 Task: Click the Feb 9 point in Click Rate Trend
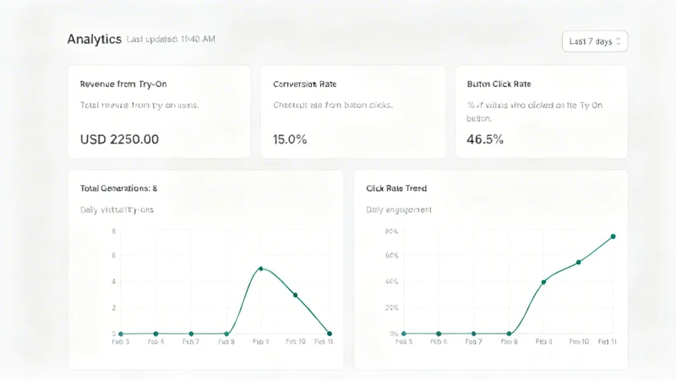543,282
